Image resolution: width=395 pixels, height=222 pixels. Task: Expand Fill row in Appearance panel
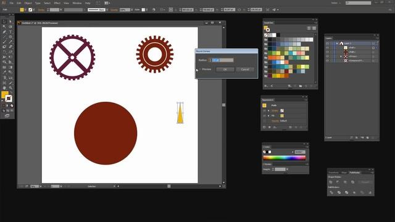click(x=268, y=116)
